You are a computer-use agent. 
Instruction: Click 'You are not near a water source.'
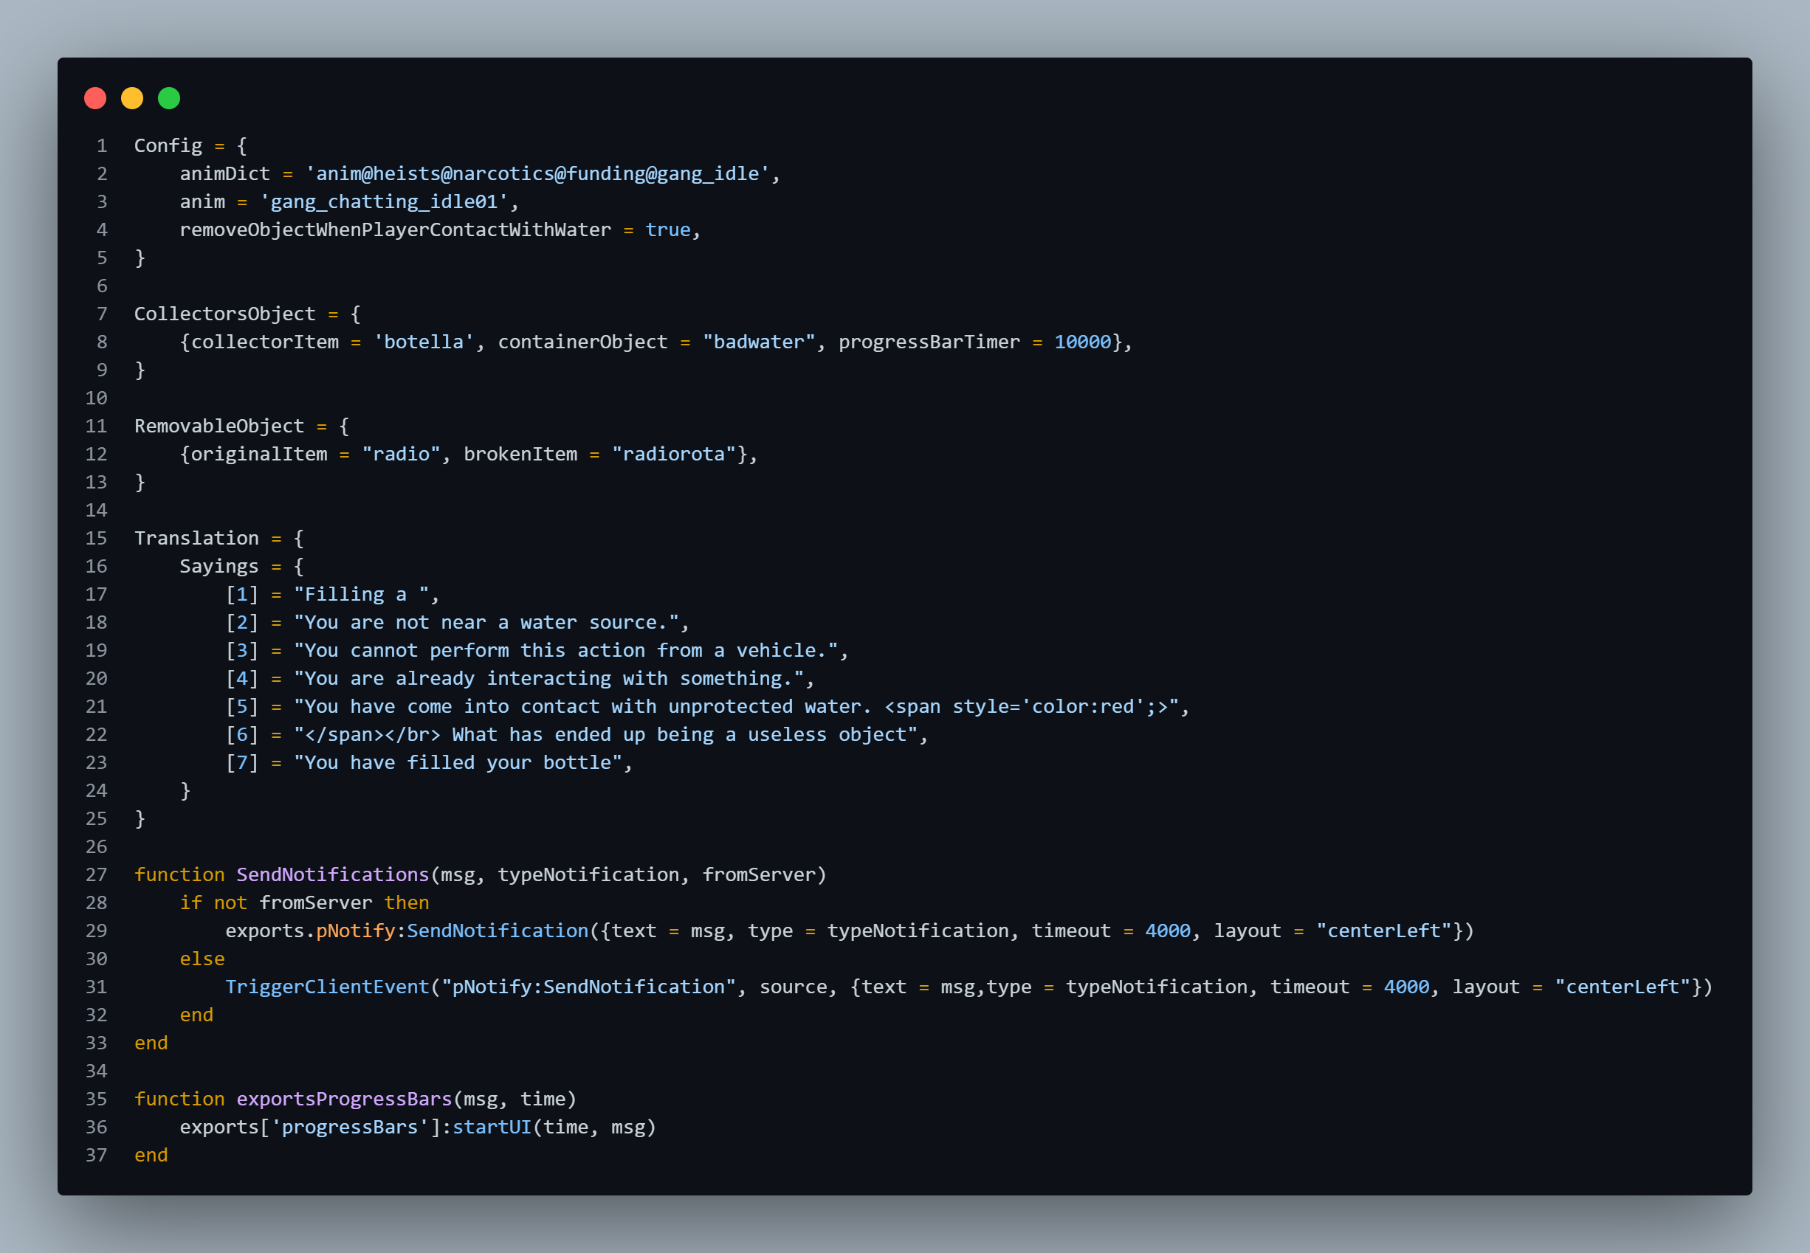pyautogui.click(x=486, y=623)
